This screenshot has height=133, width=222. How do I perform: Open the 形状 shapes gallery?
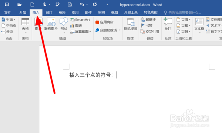click(64, 26)
